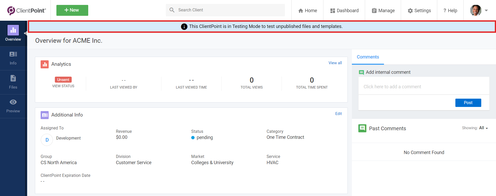Open View all analytics link
The width and height of the screenshot is (496, 196).
click(335, 63)
